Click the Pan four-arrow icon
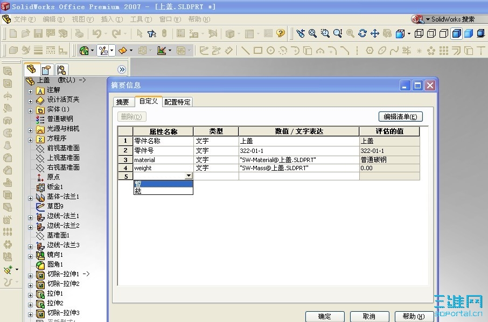 [x=375, y=33]
